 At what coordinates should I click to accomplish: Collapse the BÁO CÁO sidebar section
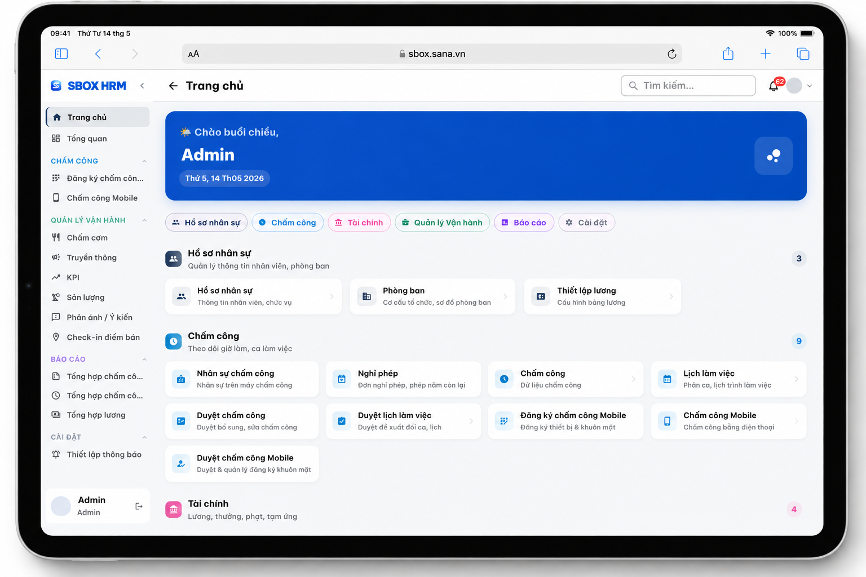click(144, 359)
